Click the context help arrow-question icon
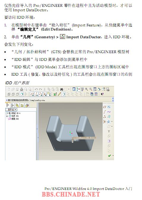Image resolution: width=142 pixels, height=200 pixels. tap(102, 94)
